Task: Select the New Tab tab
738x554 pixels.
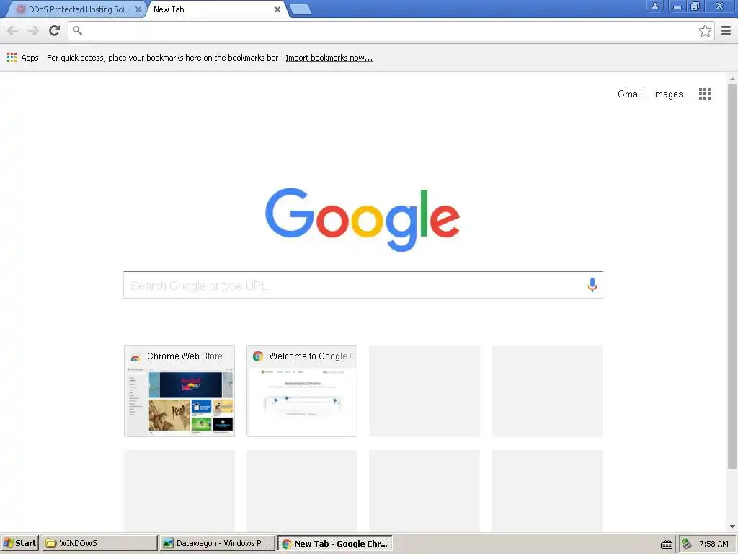Action: (x=216, y=9)
